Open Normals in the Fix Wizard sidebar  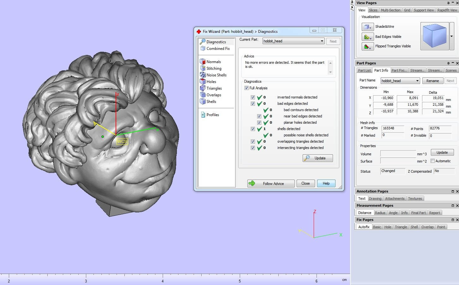(x=214, y=62)
